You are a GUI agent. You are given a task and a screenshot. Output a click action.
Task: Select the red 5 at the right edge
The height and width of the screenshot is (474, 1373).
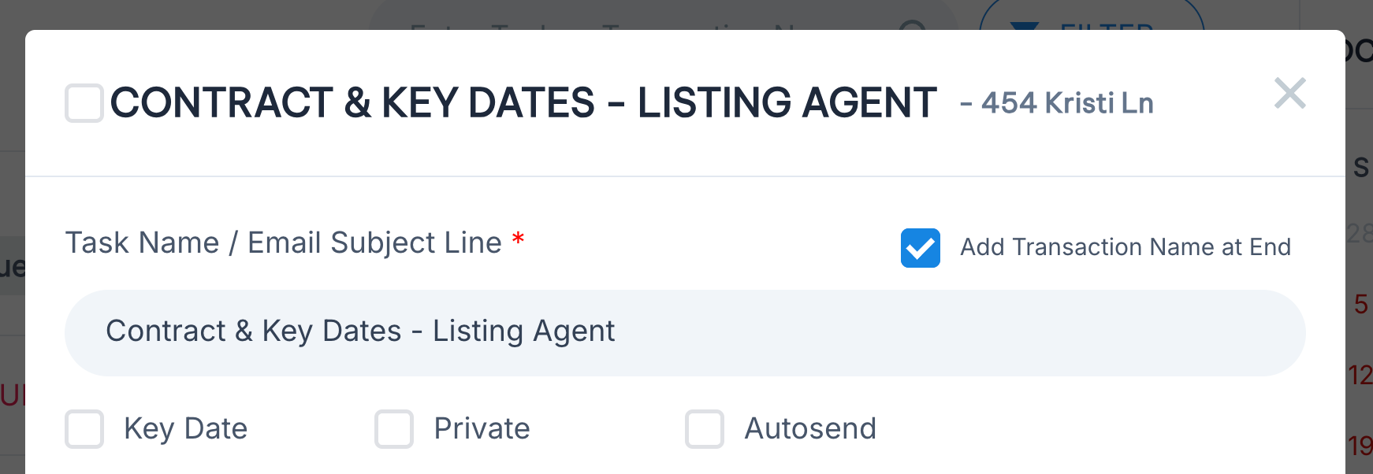tap(1360, 304)
